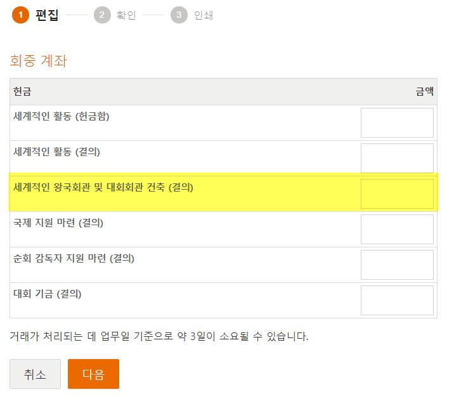Go to the 인쇄 step label
The image size is (466, 406).
click(x=203, y=15)
